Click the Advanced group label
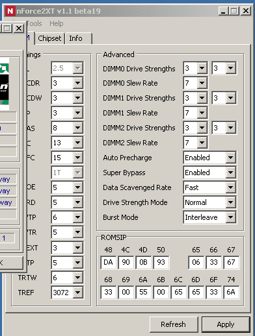 point(118,54)
